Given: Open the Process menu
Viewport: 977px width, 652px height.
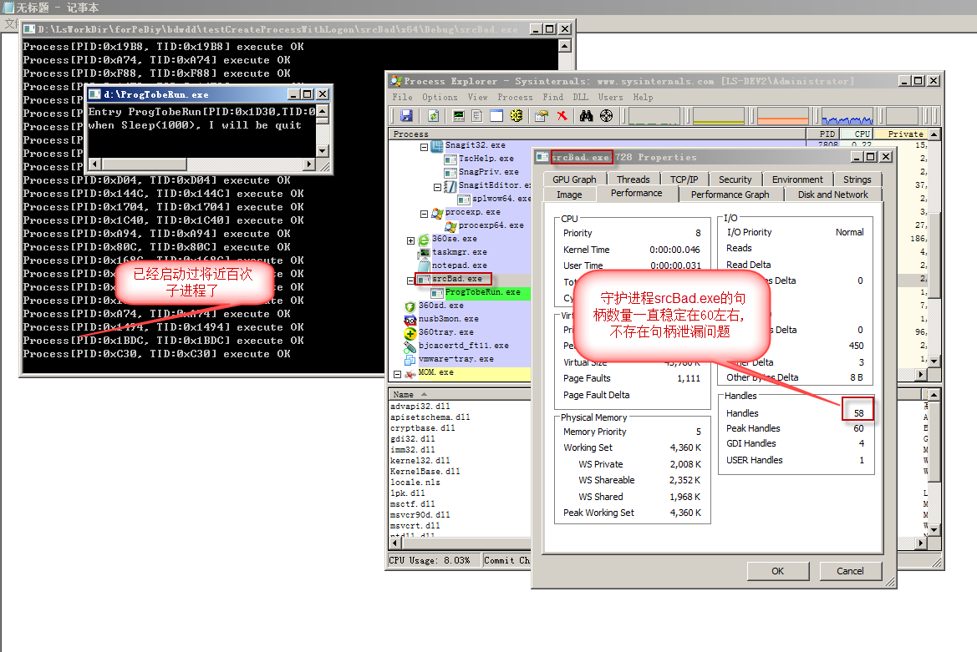Looking at the screenshot, I should click(515, 97).
